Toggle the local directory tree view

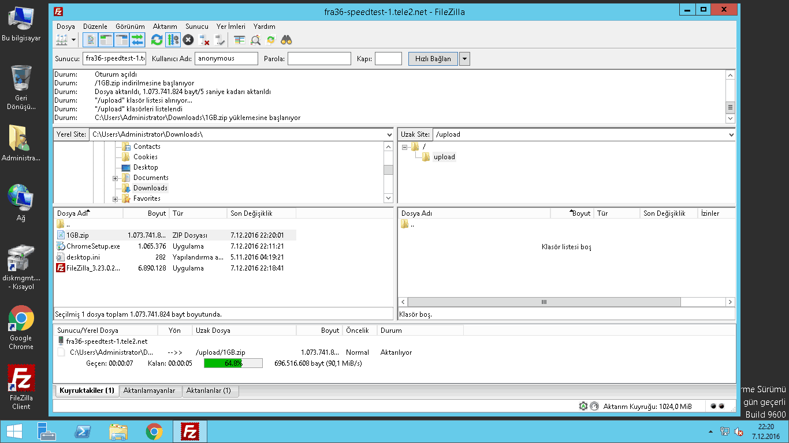coord(106,40)
